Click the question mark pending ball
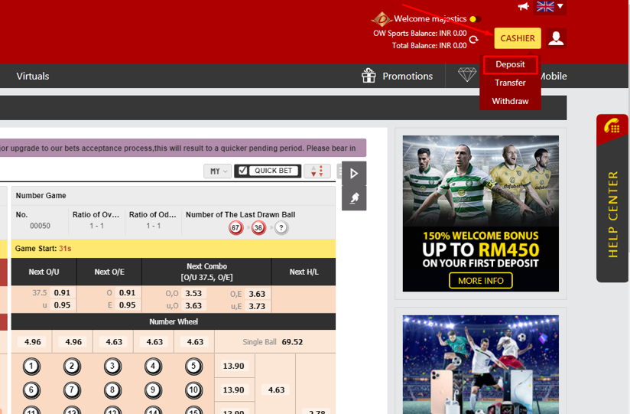The width and height of the screenshot is (630, 414). pyautogui.click(x=281, y=228)
